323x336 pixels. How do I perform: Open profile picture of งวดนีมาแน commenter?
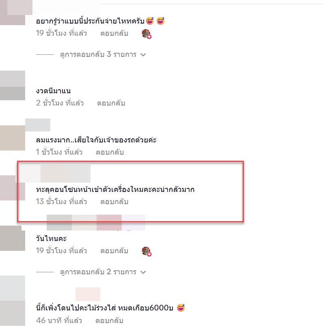coord(13,85)
